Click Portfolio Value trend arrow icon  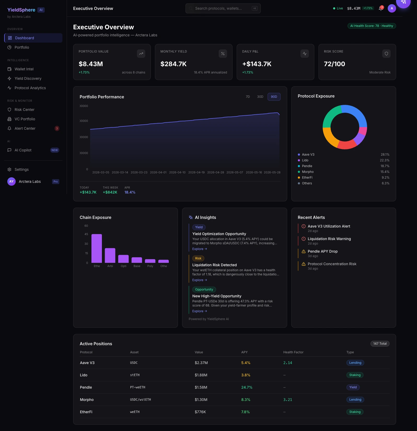tap(141, 54)
